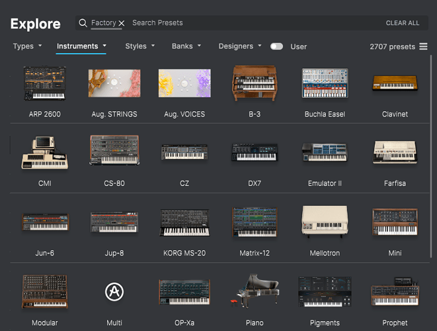The width and height of the screenshot is (437, 331).
Task: Open the Banks filter dropdown
Action: (x=186, y=46)
